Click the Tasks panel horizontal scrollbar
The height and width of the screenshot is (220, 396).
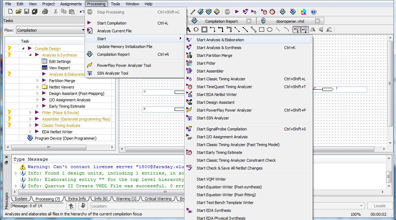[x=49, y=147]
